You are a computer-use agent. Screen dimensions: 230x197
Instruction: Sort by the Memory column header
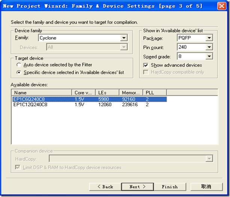click(131, 92)
